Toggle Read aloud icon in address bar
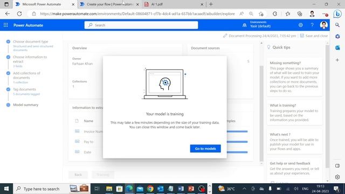The height and width of the screenshot is (194, 345). (x=241, y=13)
